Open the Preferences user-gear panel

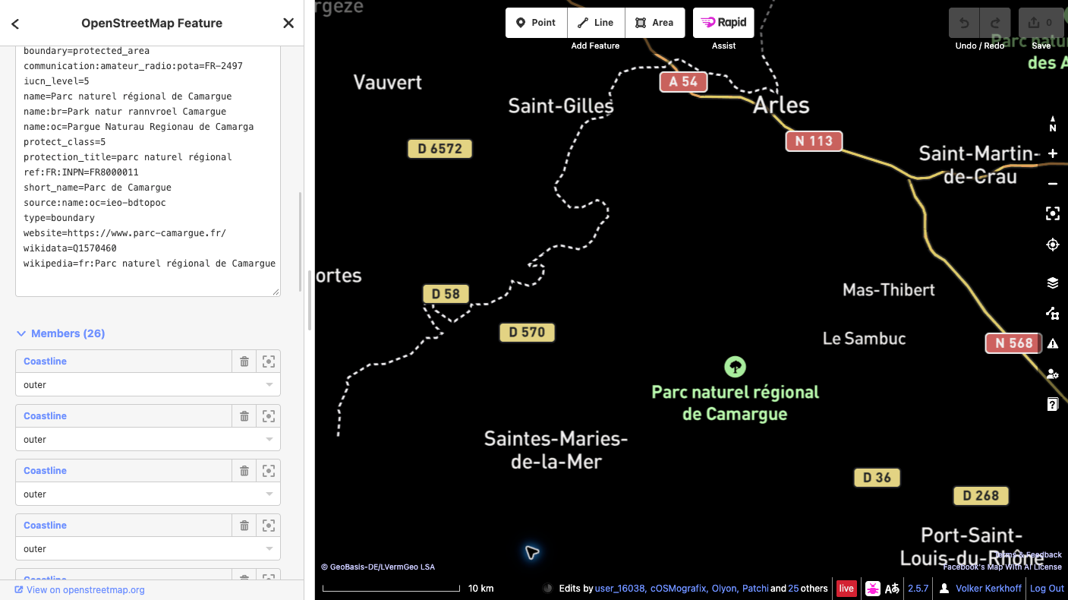point(1053,374)
